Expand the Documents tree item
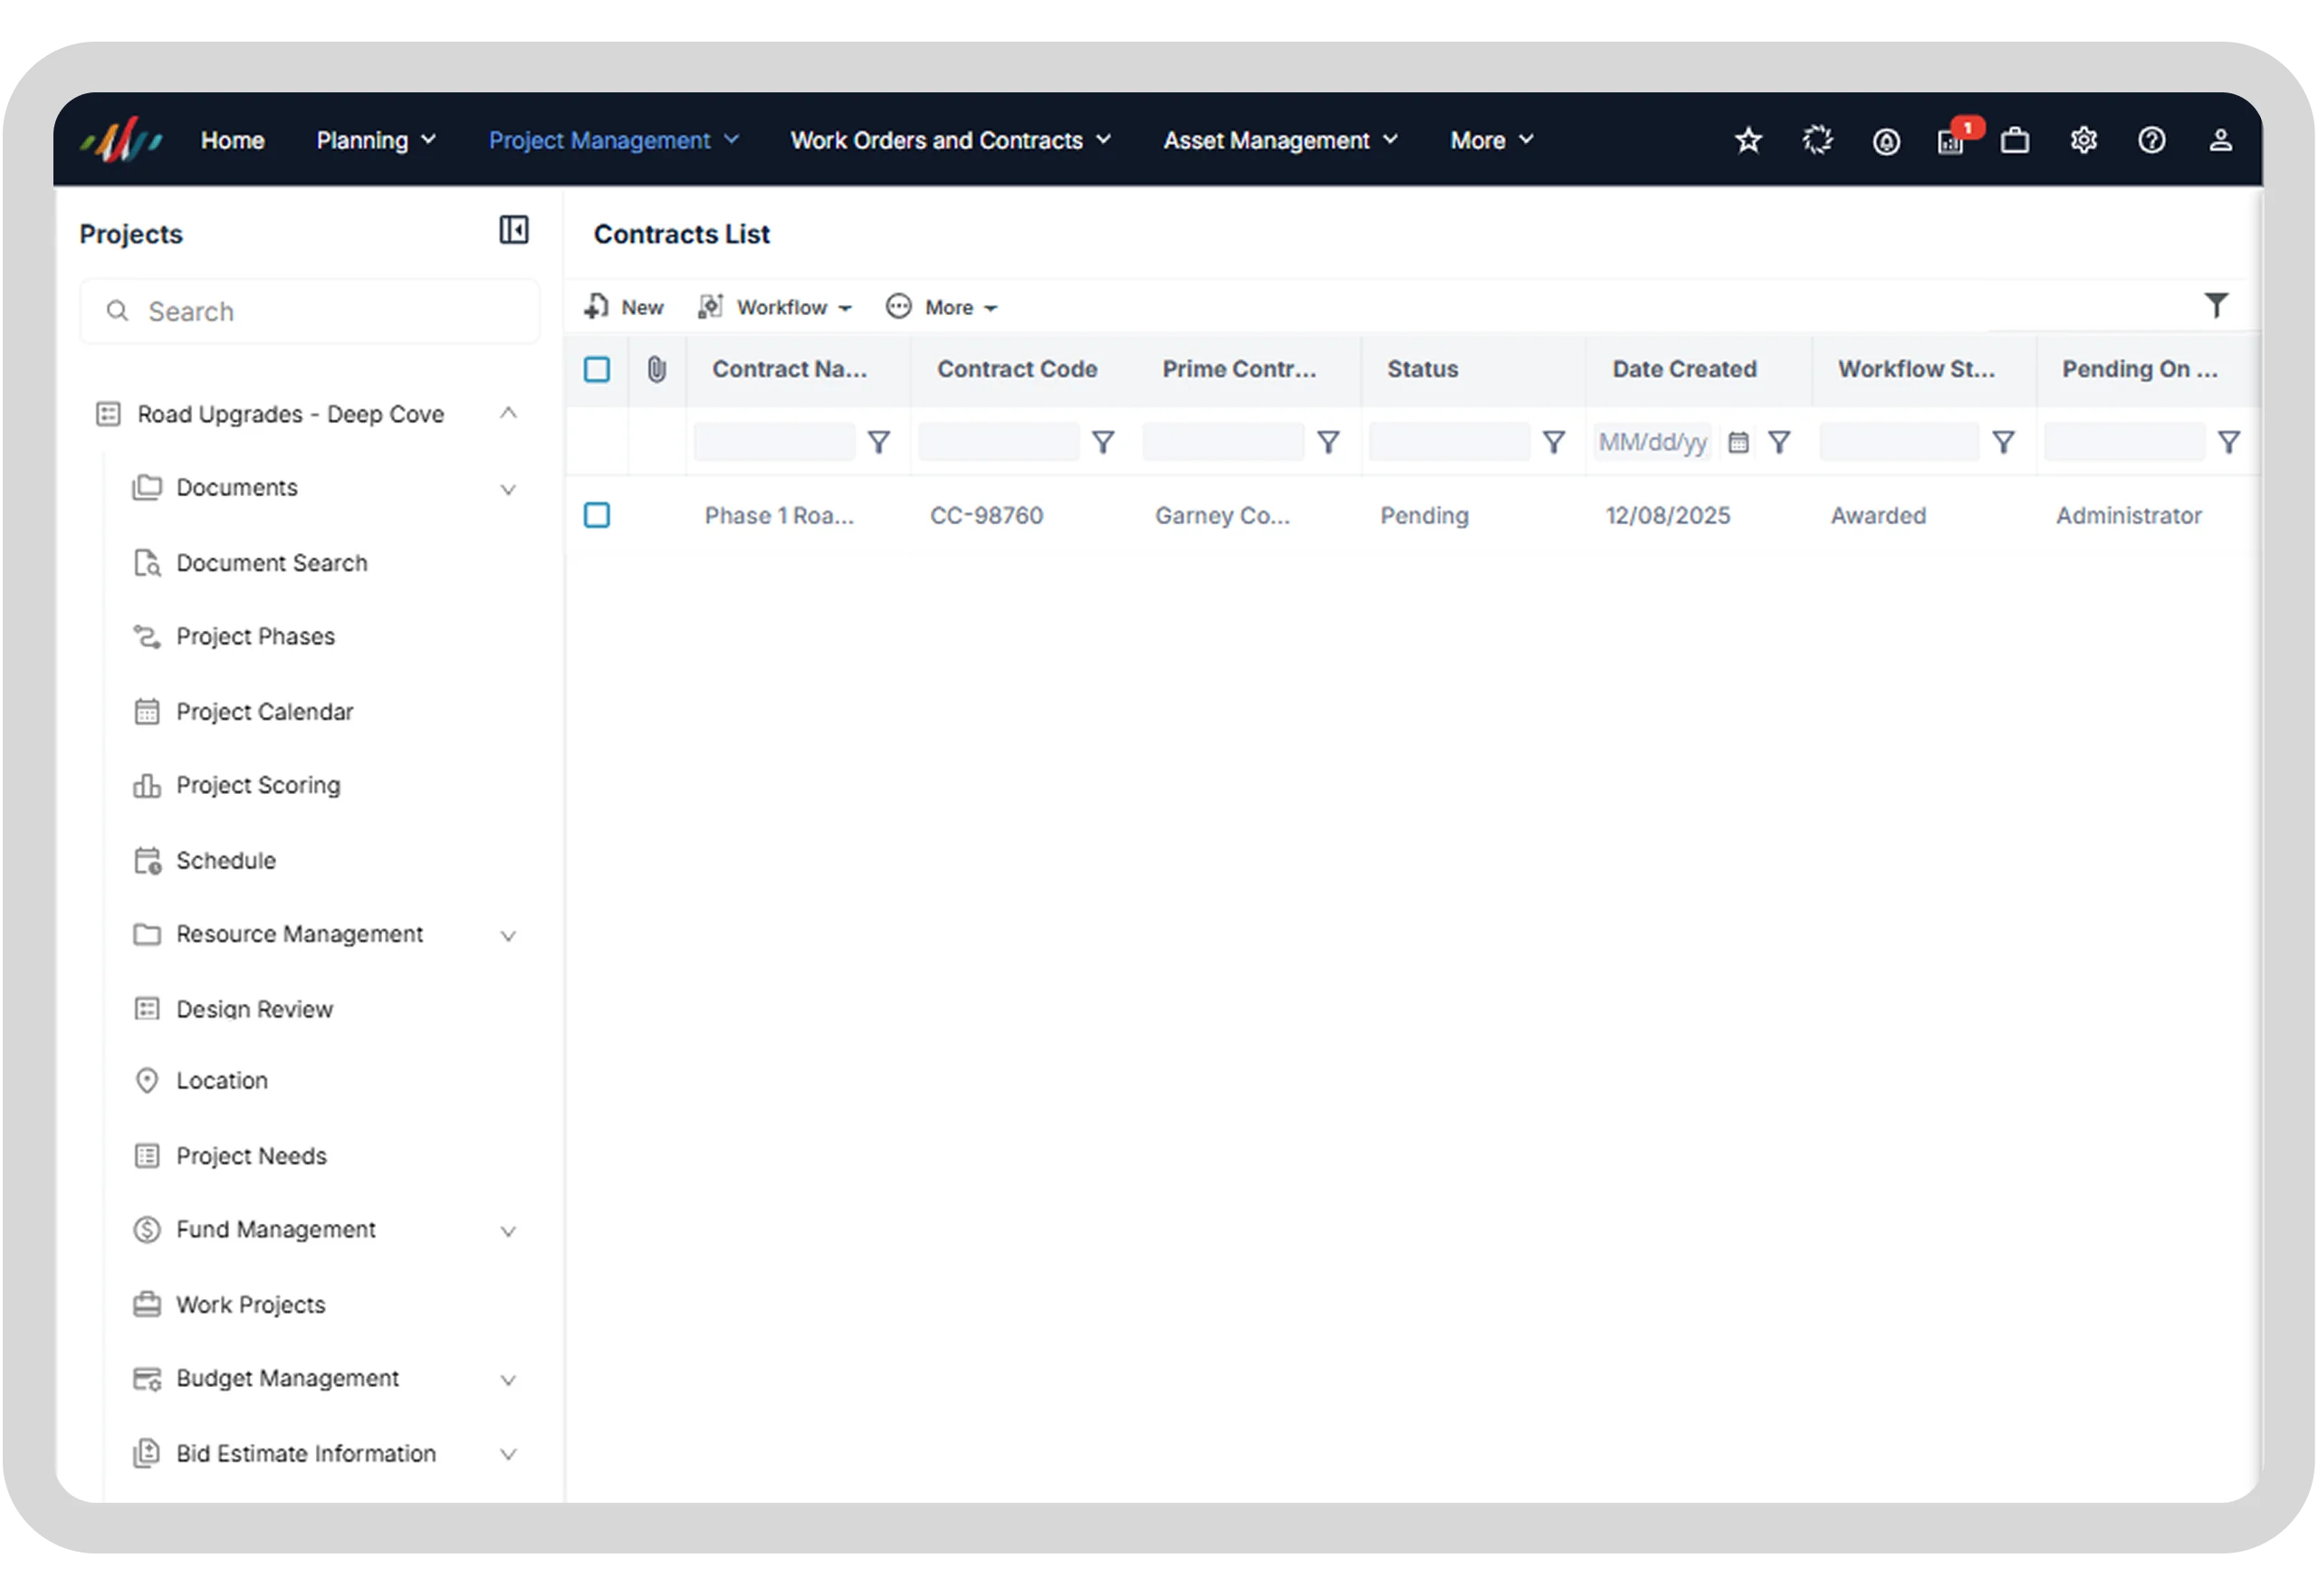 508,489
